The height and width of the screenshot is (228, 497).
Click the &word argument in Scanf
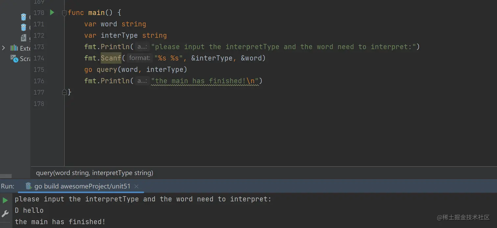click(x=251, y=58)
